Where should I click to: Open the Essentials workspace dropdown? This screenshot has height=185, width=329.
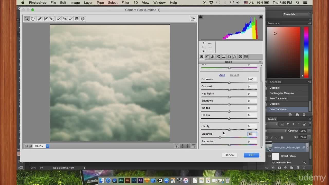[297, 14]
